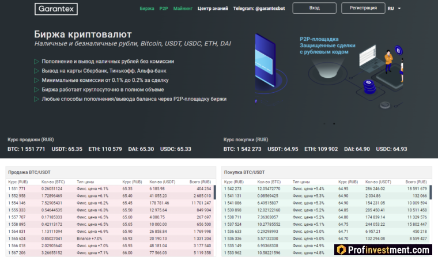Click the Продажа BTC/USDT table header
Image resolution: width=438 pixels, height=261 pixels.
click(111, 172)
